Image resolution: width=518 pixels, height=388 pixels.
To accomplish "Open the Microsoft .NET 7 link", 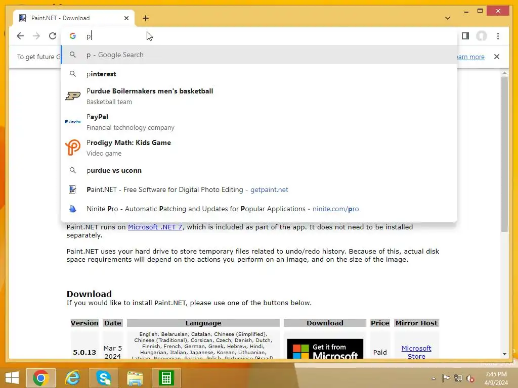I will pyautogui.click(x=155, y=227).
